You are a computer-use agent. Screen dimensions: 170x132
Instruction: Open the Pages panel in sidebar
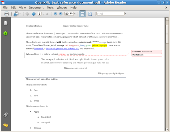[5, 23]
